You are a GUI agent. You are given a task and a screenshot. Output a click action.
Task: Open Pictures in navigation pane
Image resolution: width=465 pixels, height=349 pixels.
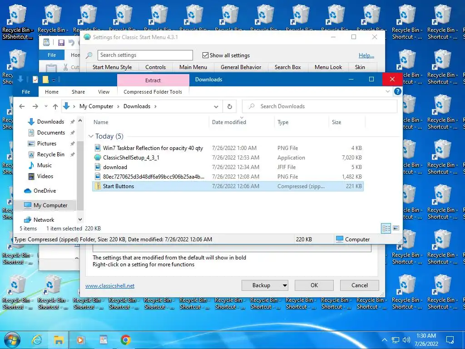(x=47, y=144)
